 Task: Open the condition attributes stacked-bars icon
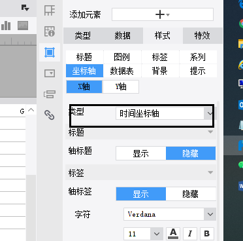click(x=50, y=94)
